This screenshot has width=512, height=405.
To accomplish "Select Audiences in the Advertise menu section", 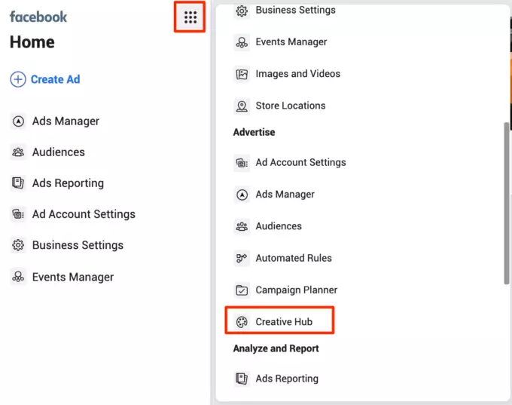I will coord(279,226).
